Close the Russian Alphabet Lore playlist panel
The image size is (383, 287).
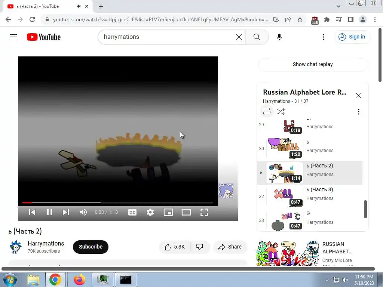click(x=359, y=96)
